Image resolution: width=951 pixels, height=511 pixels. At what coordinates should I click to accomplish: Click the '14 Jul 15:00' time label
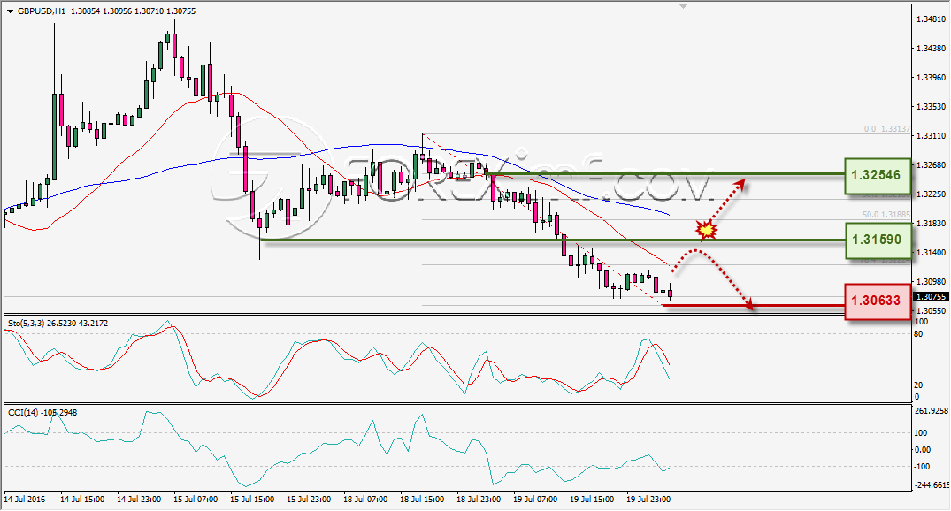[x=82, y=500]
